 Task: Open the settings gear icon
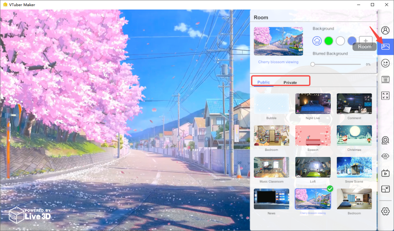(x=385, y=211)
